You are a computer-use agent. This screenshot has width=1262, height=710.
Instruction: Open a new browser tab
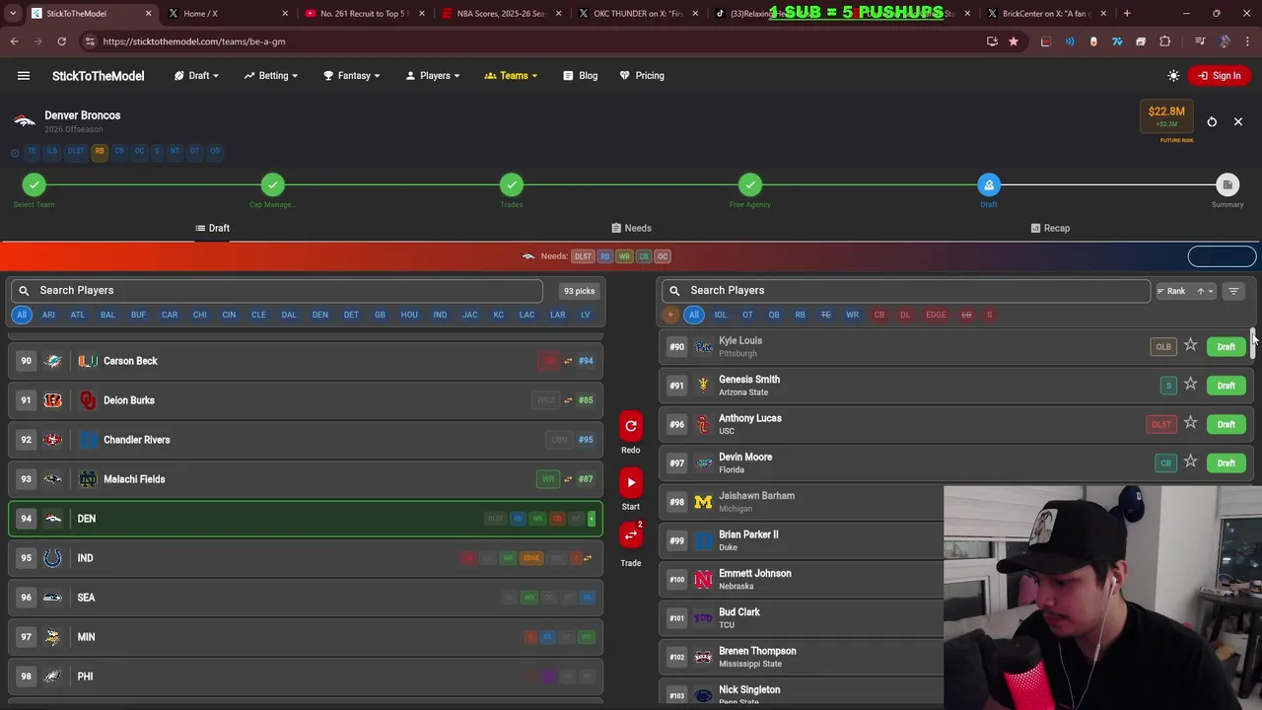click(x=1127, y=14)
